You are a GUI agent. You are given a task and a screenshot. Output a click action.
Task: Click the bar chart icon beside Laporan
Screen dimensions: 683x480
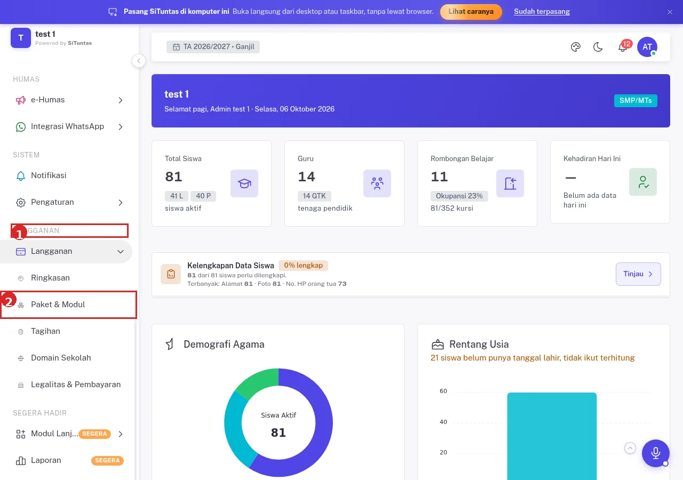21,460
